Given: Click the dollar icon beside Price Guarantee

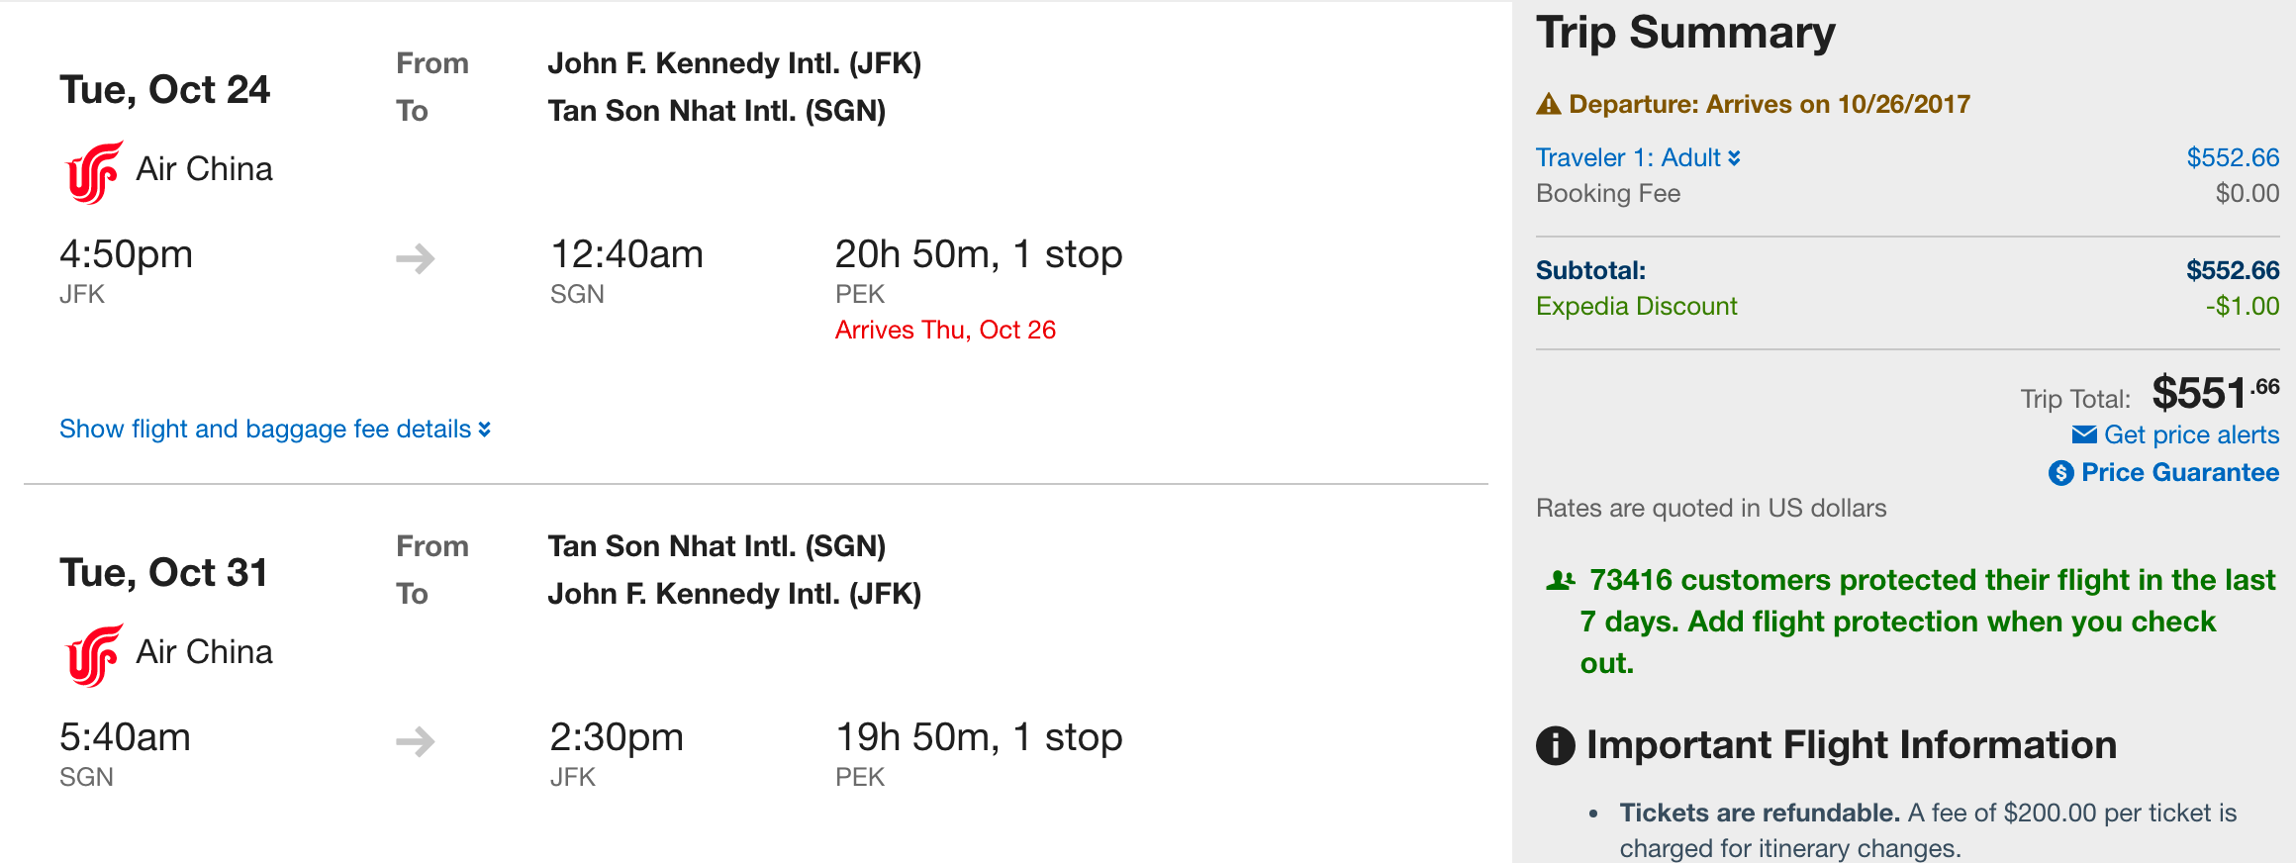Looking at the screenshot, I should 2060,473.
